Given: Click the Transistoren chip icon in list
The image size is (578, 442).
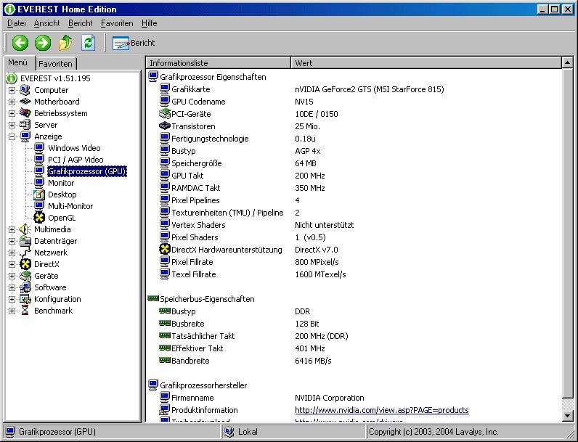Looking at the screenshot, I should click(164, 126).
